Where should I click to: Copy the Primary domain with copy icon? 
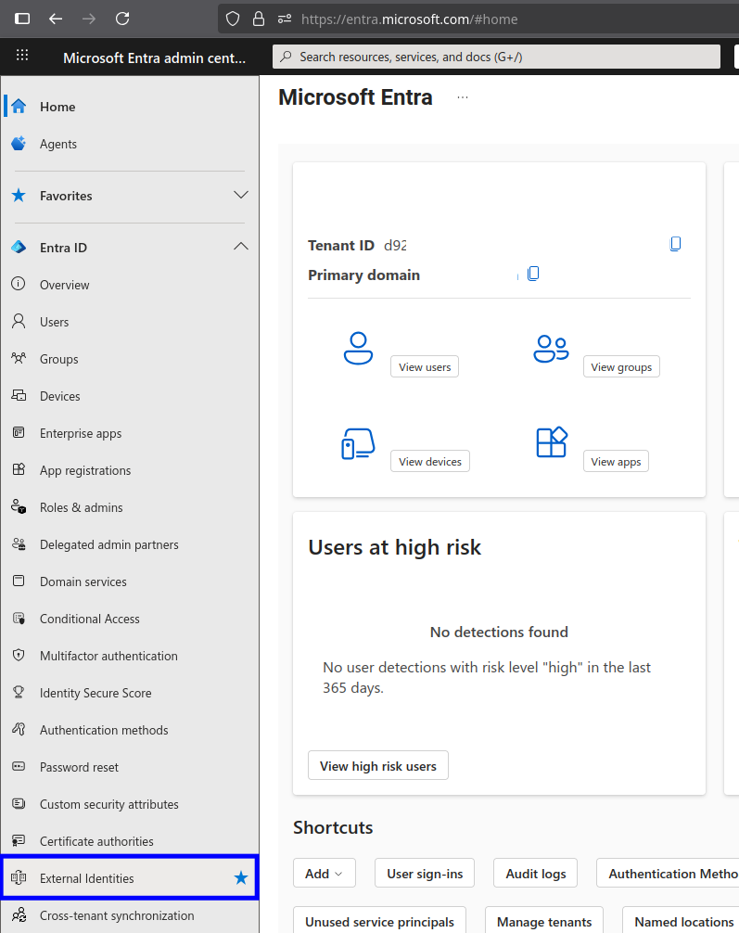click(533, 274)
